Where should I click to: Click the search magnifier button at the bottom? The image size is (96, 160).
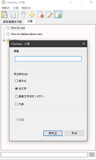[92, 155]
